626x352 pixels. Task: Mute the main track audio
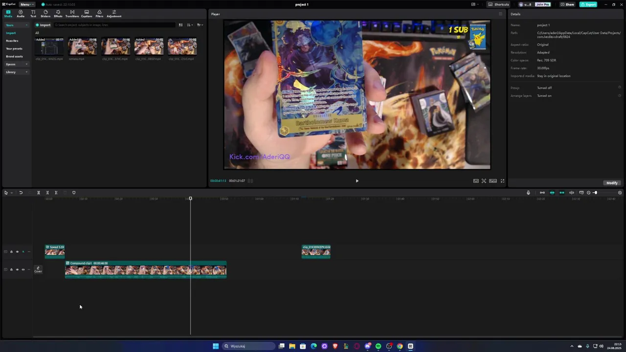click(x=23, y=269)
